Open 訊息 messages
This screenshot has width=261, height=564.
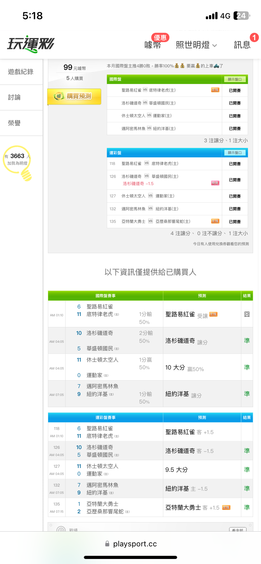tap(242, 45)
